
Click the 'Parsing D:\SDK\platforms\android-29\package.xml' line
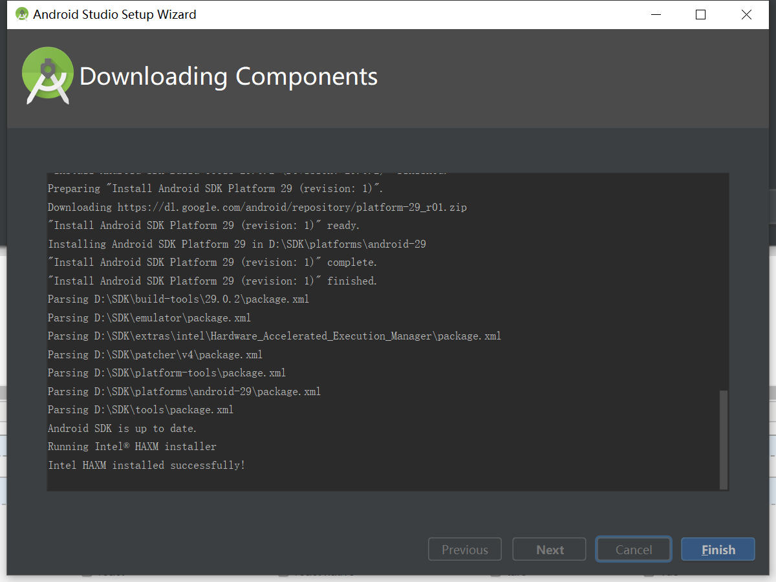[x=184, y=391]
